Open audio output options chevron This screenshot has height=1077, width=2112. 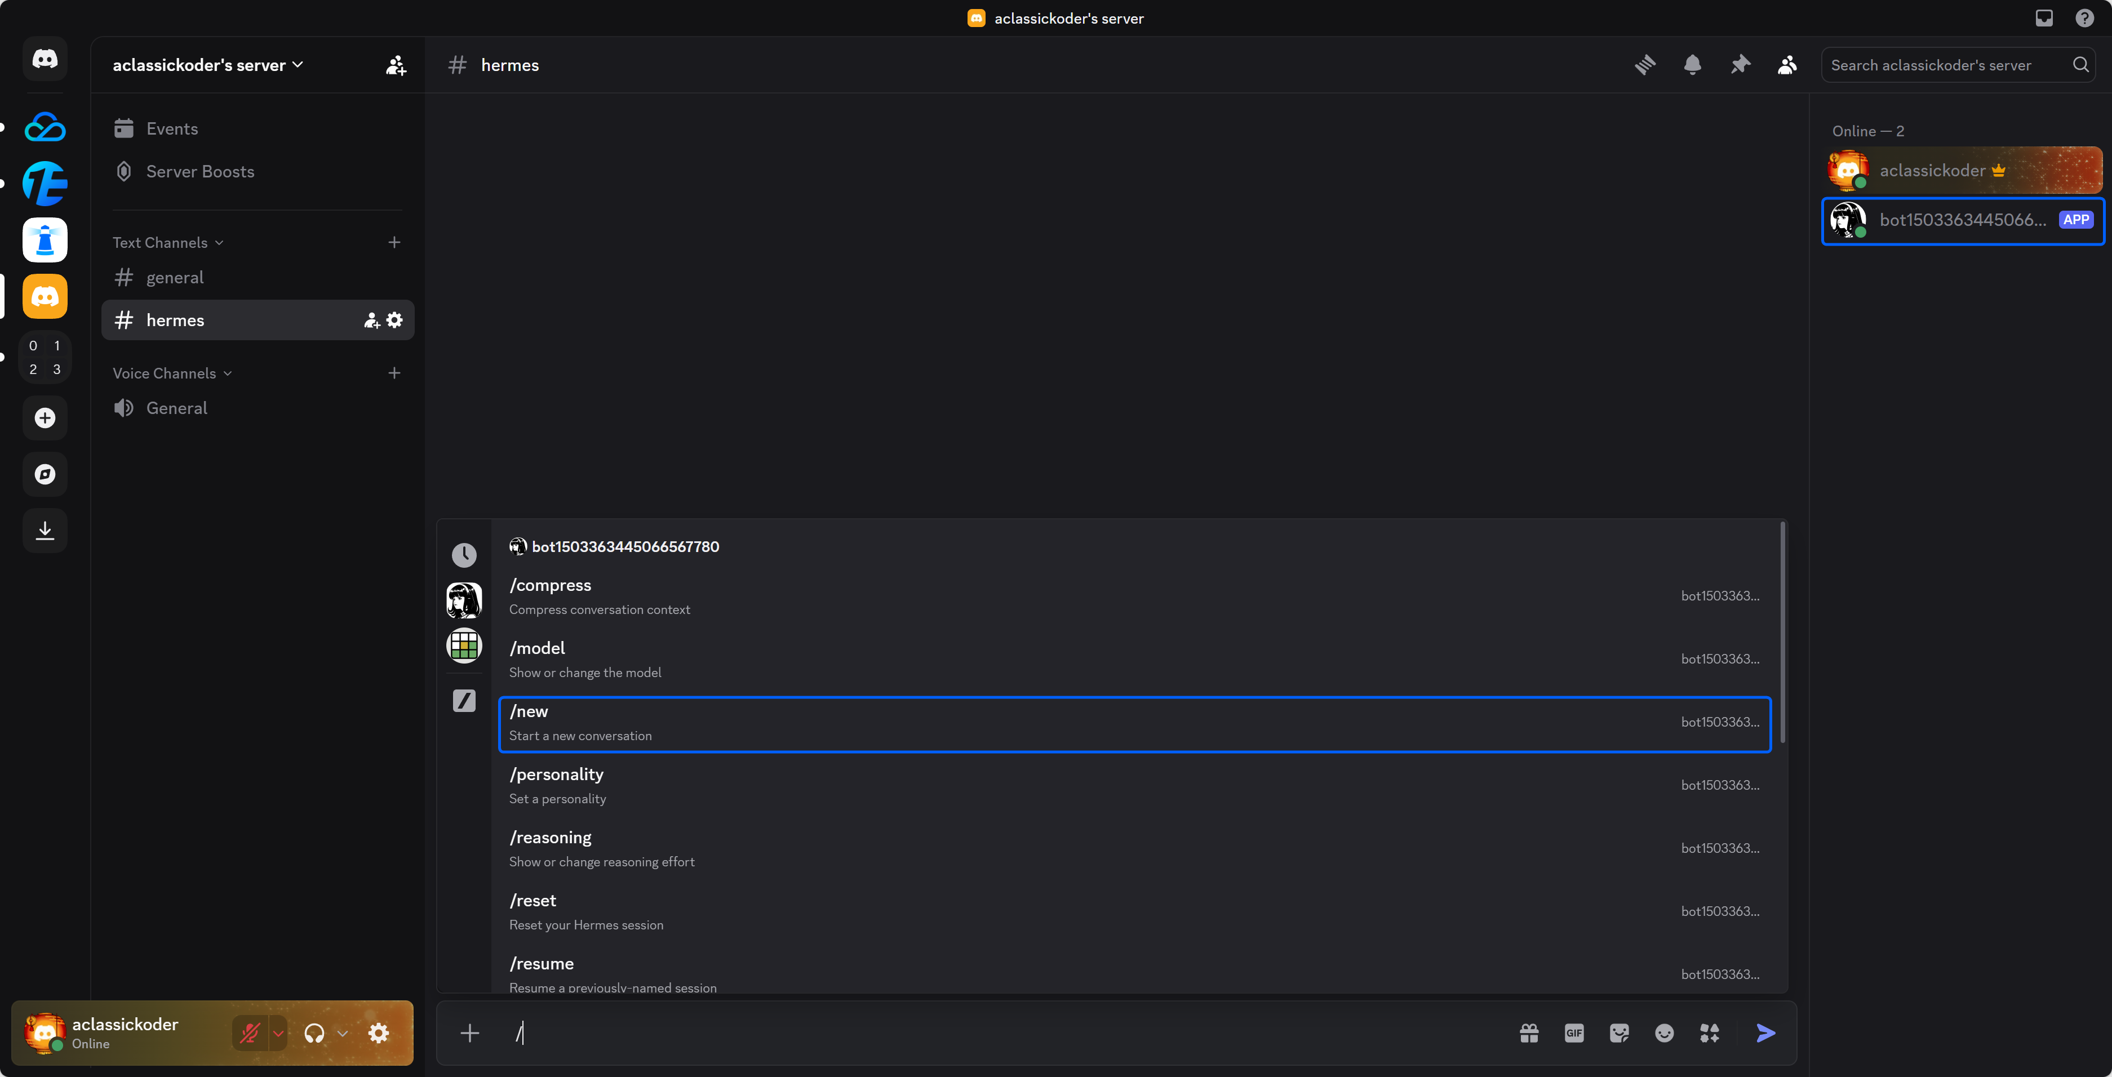(x=343, y=1033)
